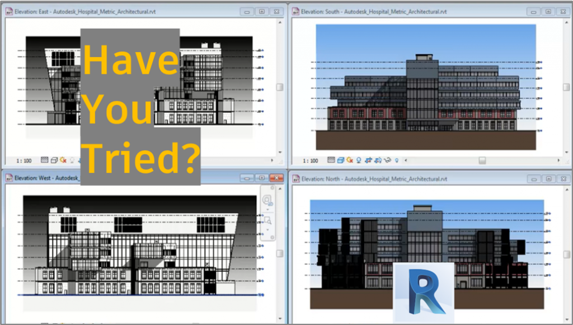The height and width of the screenshot is (325, 573).
Task: Activate the Elevation: North window title
Action: pos(374,179)
